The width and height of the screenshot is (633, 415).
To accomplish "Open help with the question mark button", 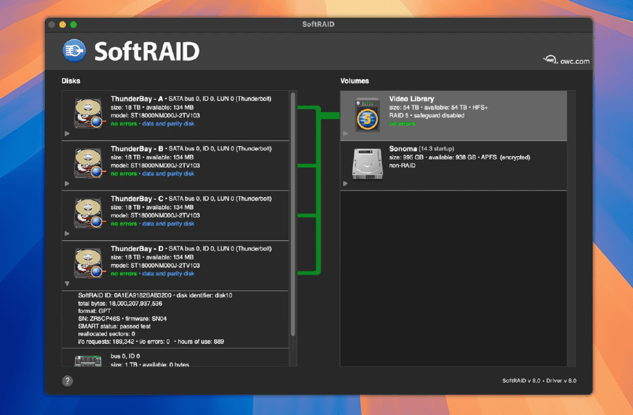I will pos(67,381).
